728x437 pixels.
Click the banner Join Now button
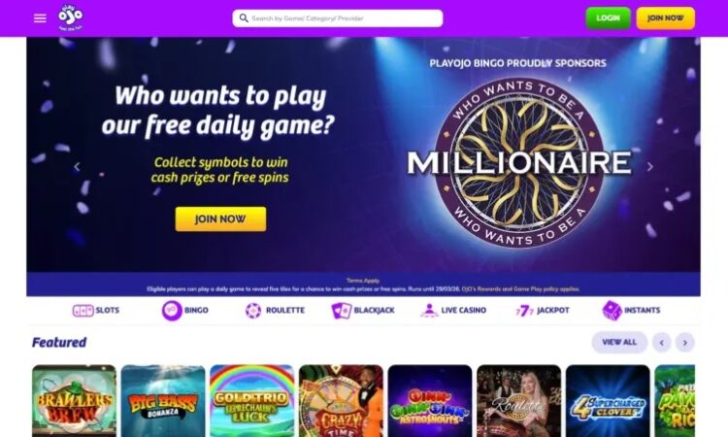pos(220,218)
